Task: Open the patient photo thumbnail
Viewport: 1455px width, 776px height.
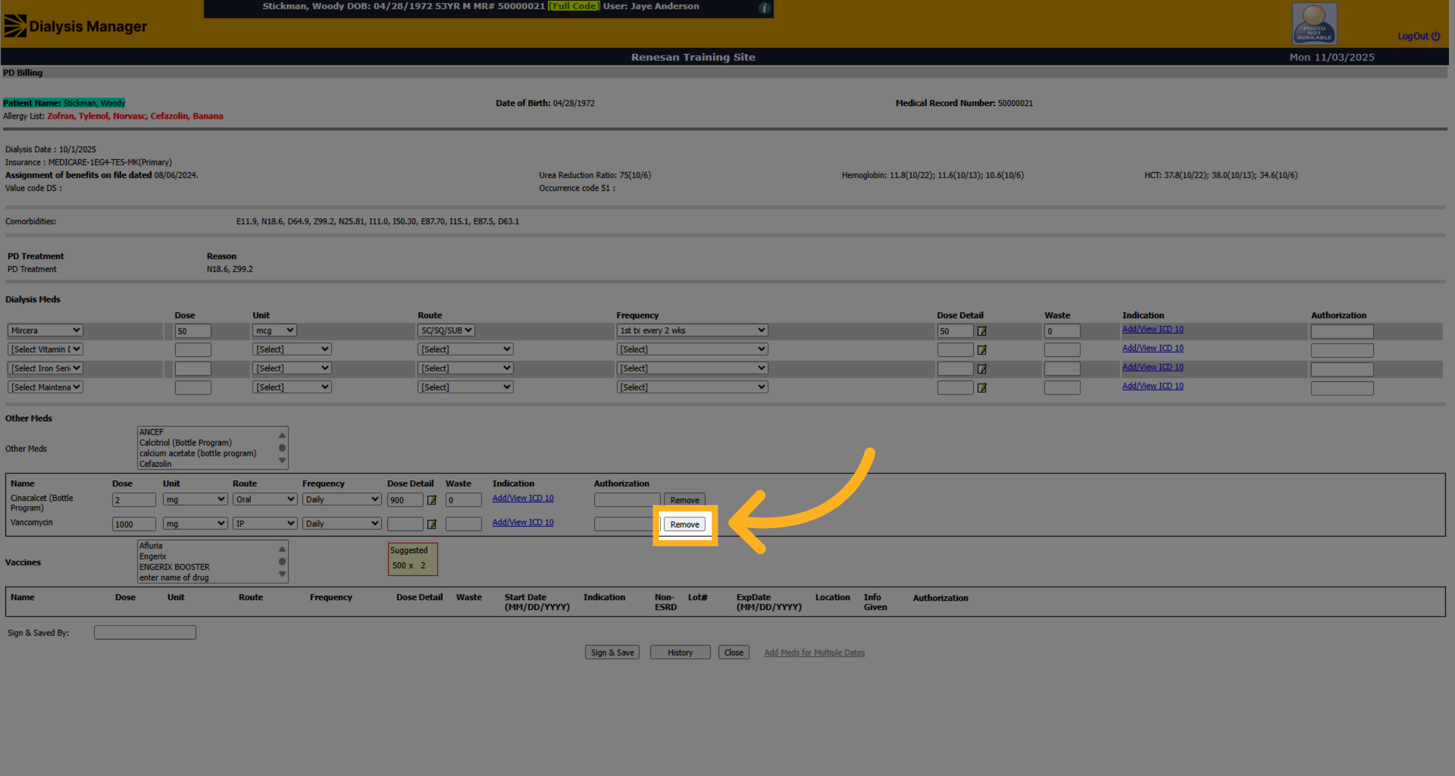Action: [x=1314, y=24]
